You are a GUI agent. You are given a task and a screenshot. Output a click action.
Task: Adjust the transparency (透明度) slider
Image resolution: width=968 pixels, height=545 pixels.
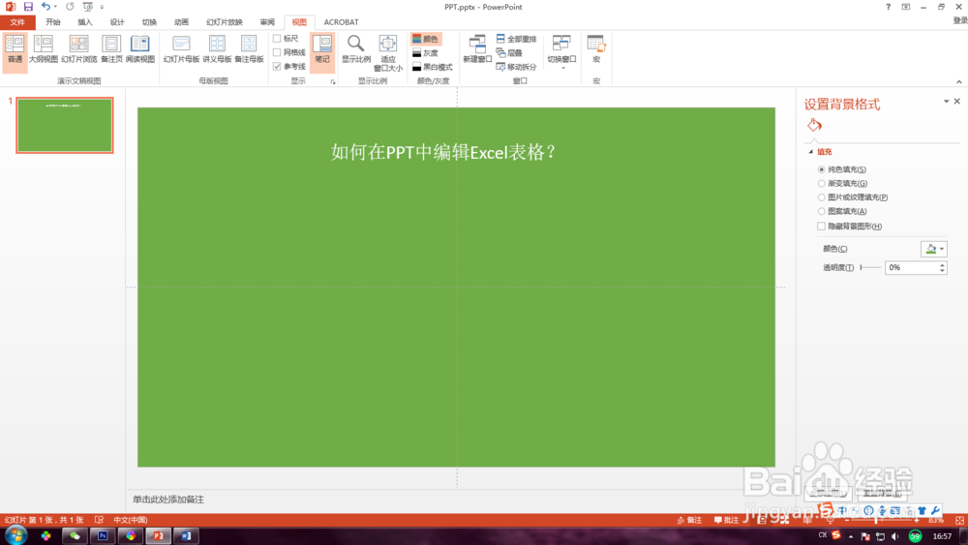[x=870, y=267]
